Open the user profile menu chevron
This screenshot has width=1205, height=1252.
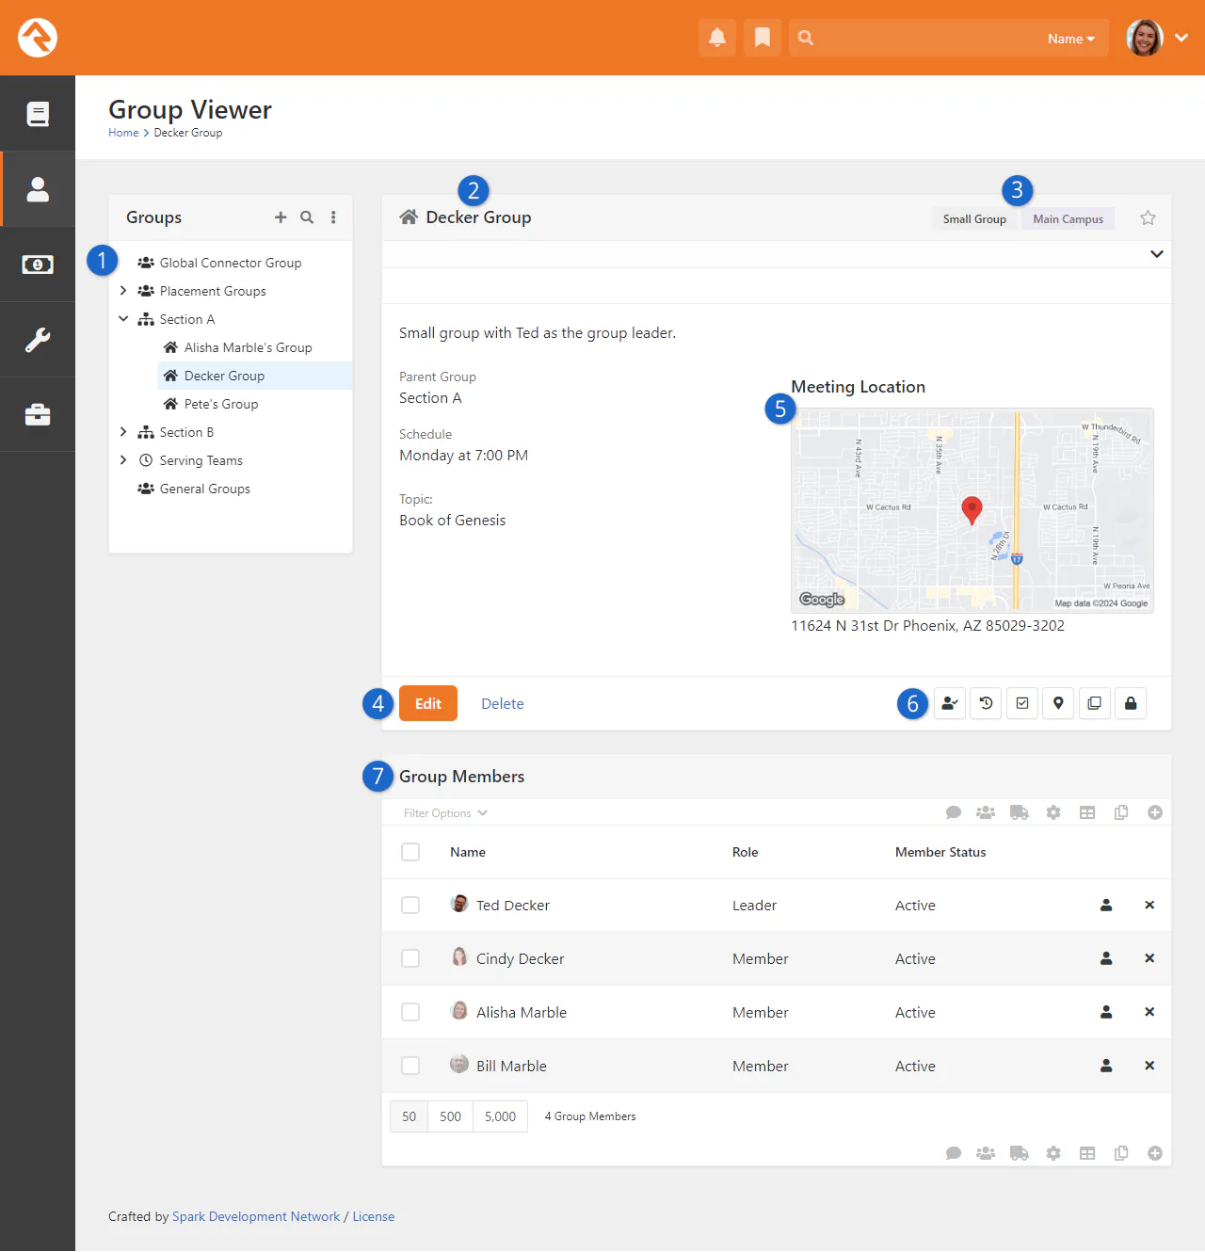[x=1181, y=38]
